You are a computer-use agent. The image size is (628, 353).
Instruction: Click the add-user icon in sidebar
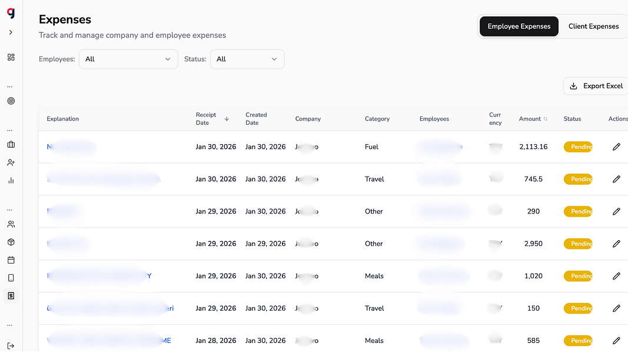[x=11, y=162]
